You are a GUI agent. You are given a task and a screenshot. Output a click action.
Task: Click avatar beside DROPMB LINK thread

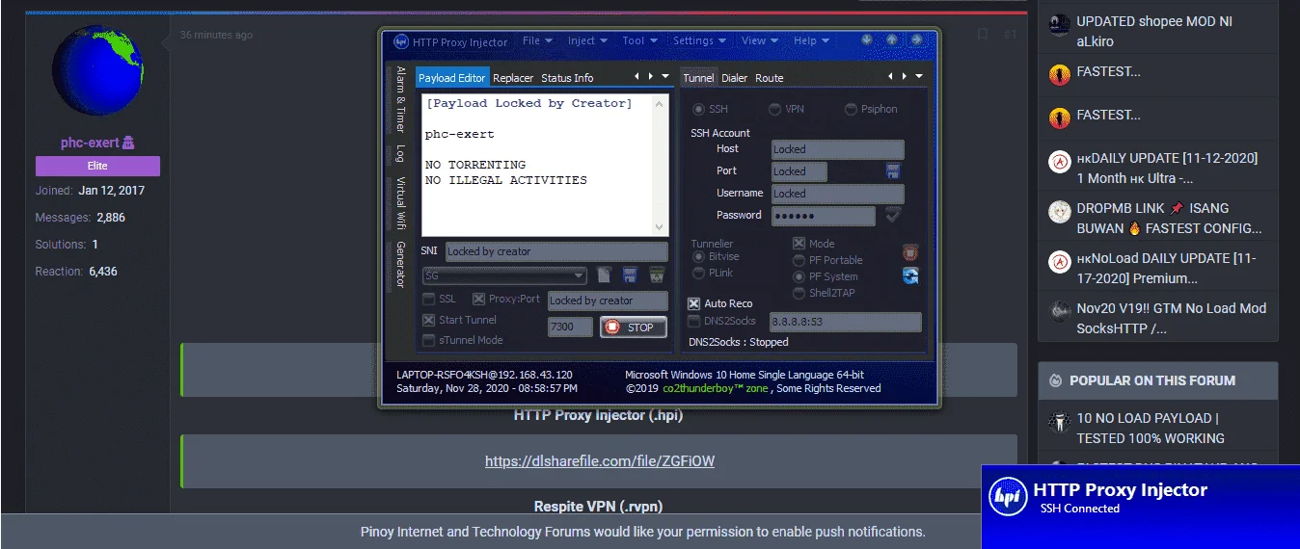[1060, 211]
